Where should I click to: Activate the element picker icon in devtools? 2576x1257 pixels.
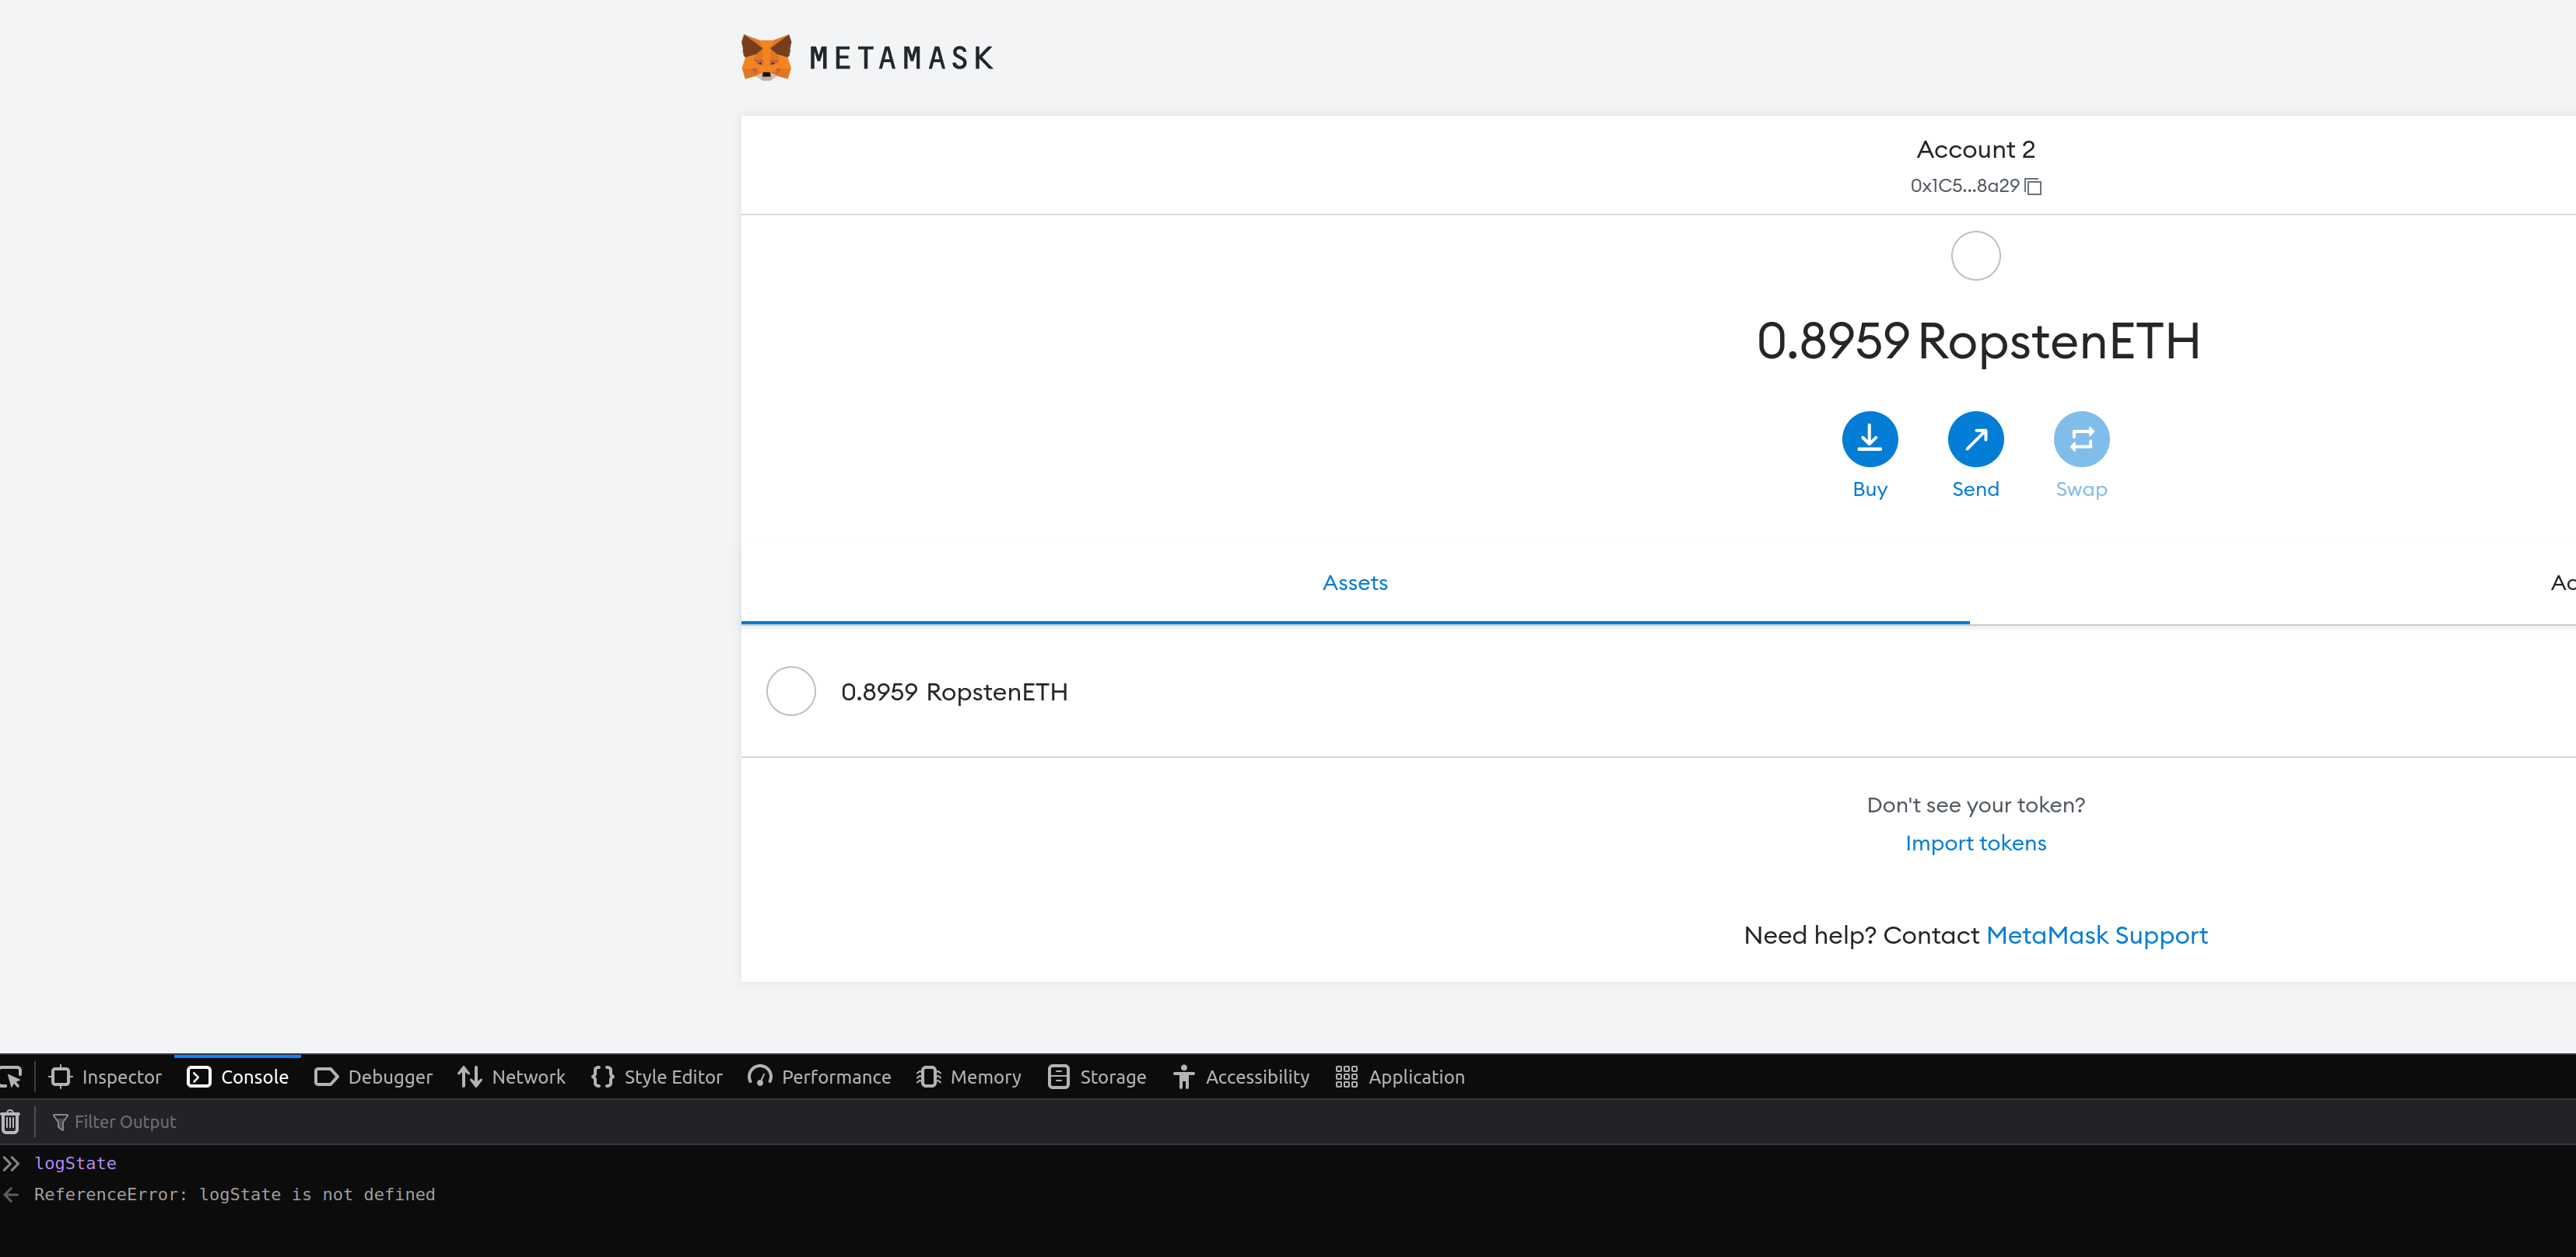(x=13, y=1076)
